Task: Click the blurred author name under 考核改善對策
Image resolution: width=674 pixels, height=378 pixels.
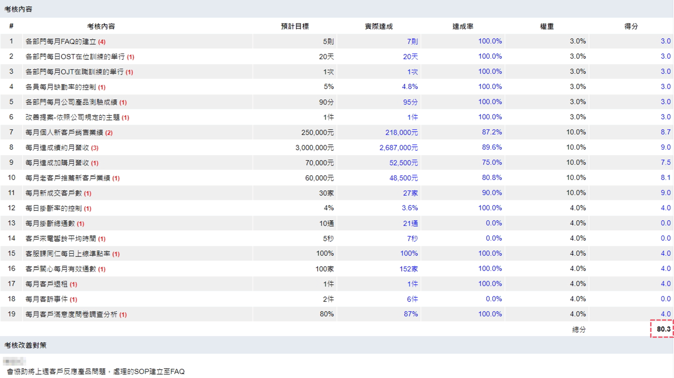Action: [14, 362]
